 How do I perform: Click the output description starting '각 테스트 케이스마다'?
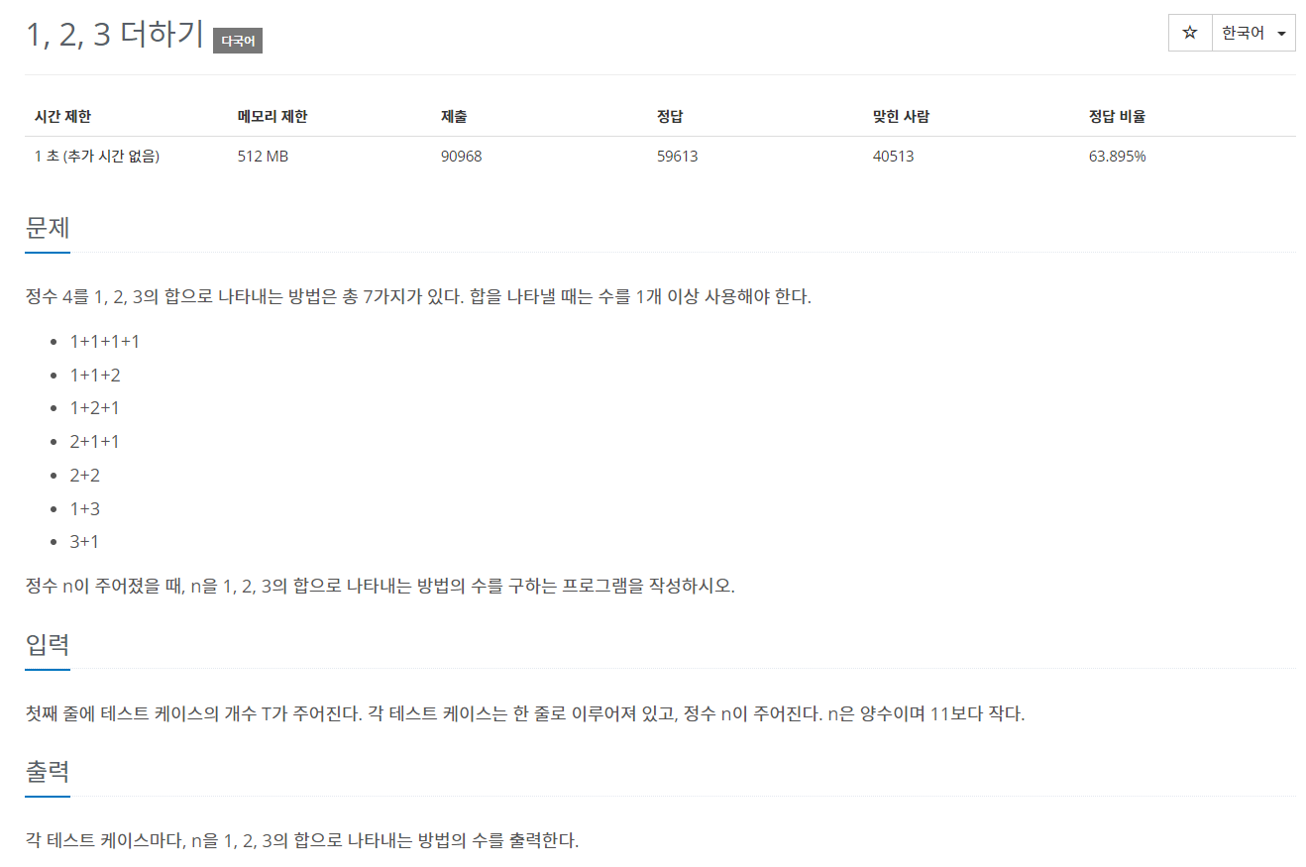point(301,841)
